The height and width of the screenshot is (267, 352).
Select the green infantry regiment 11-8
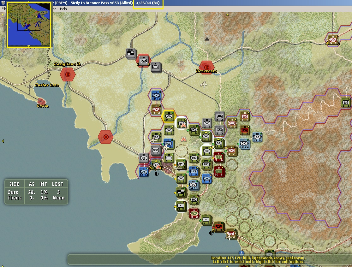pos(169,130)
